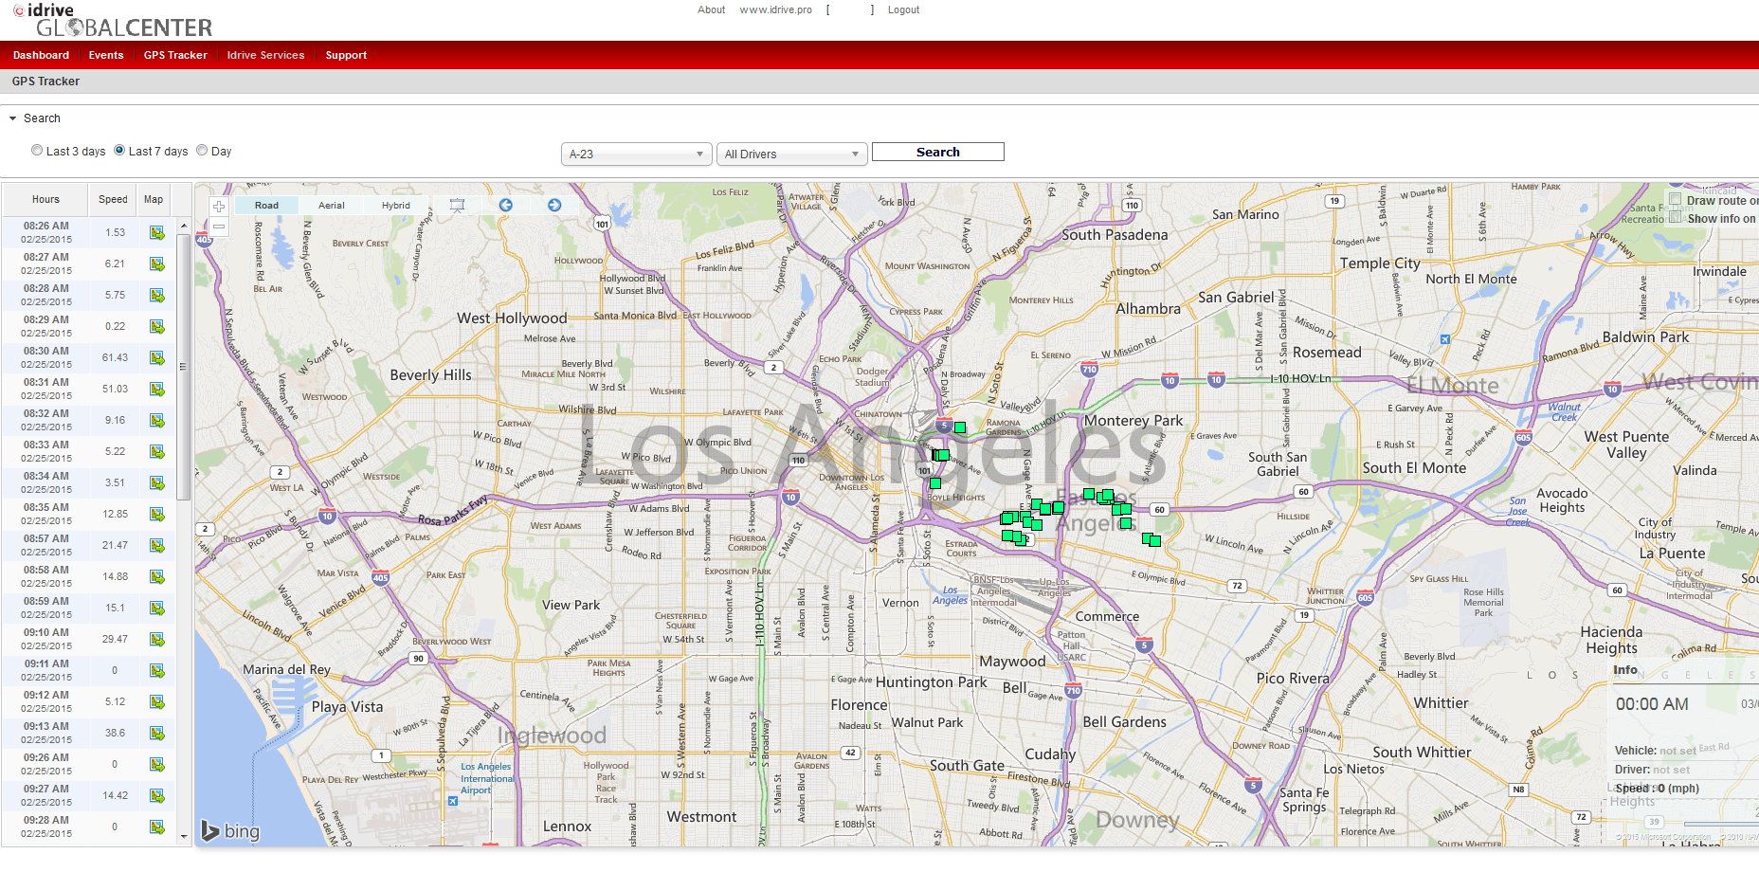Zoom in the map with plus button
The width and height of the screenshot is (1759, 872).
219,207
